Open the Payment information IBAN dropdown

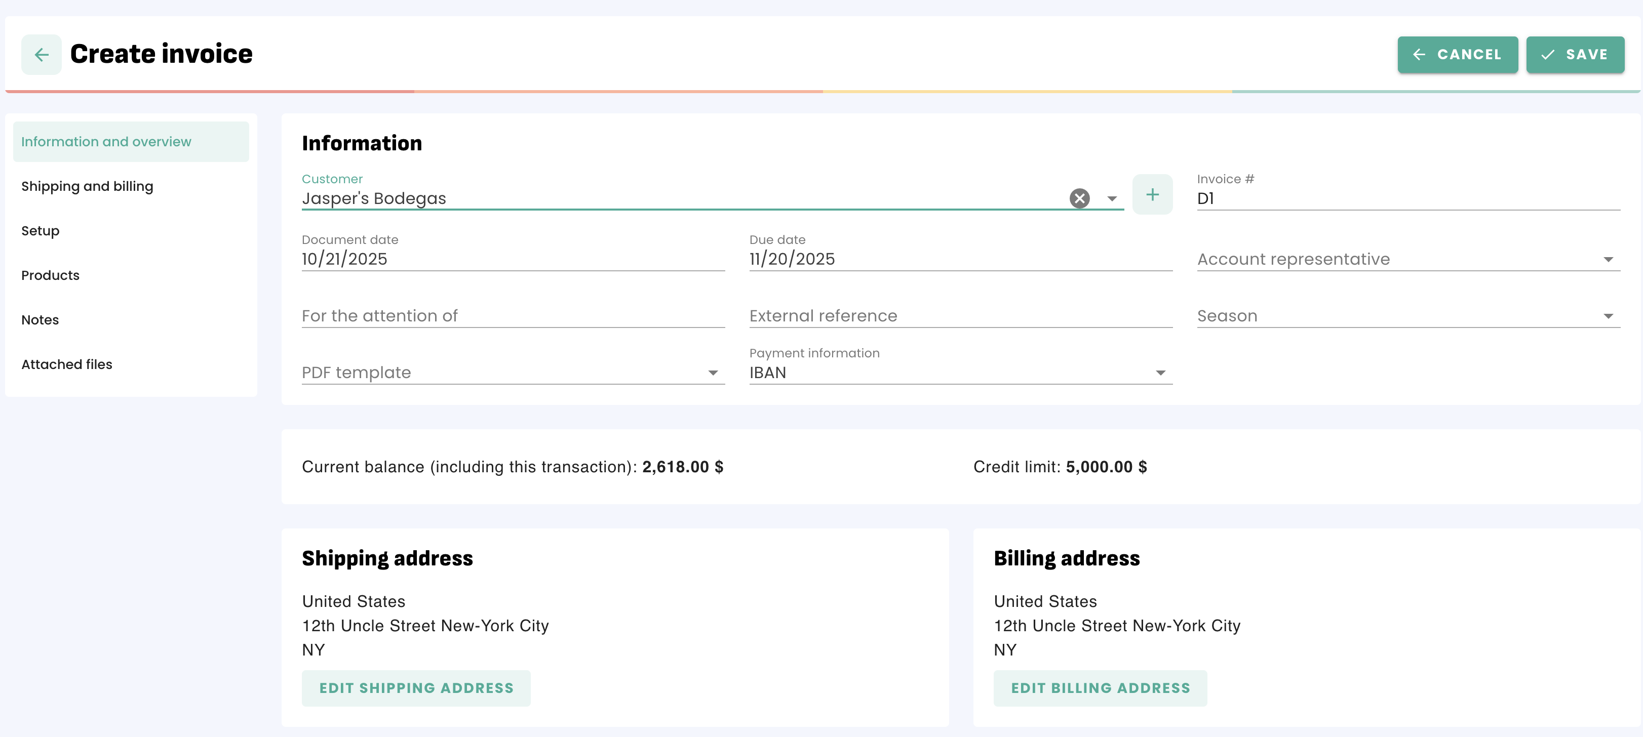(960, 373)
